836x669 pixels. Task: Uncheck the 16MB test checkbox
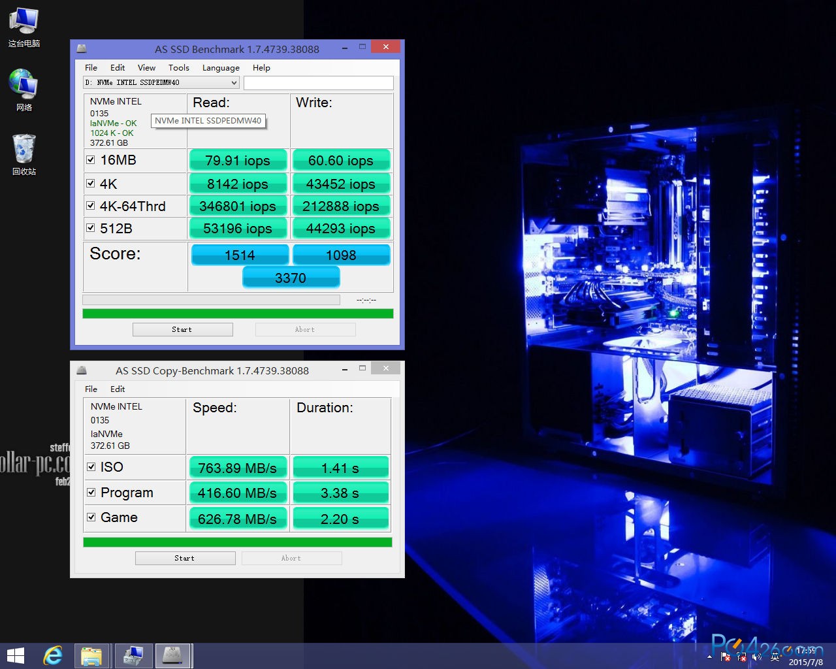pos(91,159)
